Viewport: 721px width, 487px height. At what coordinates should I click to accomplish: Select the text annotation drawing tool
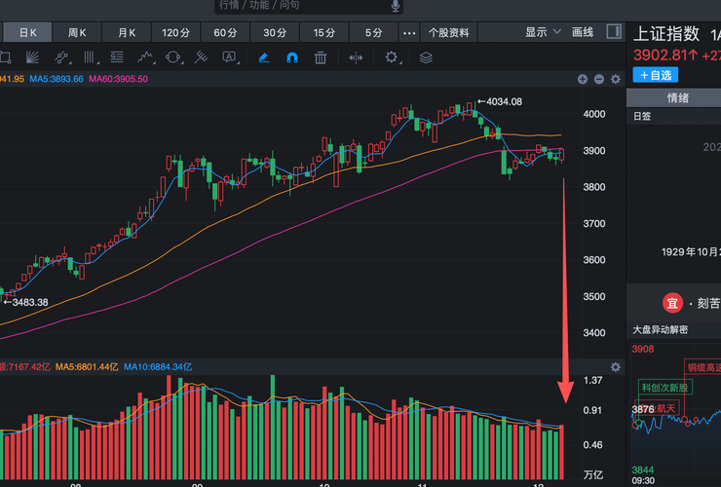(229, 57)
